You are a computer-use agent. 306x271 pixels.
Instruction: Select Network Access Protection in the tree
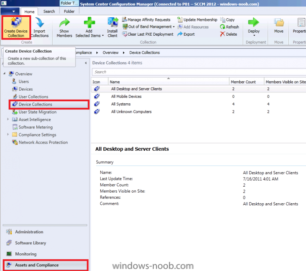coord(43,142)
